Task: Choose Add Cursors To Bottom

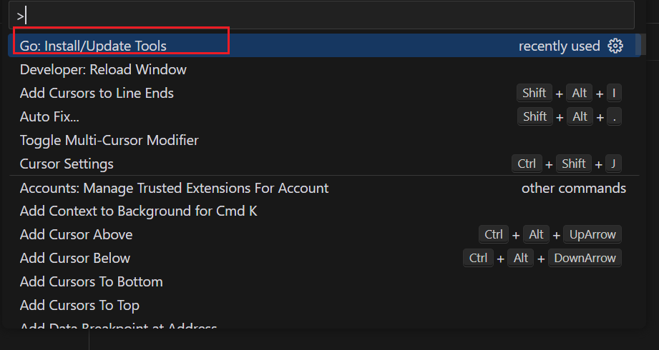Action: click(x=91, y=281)
